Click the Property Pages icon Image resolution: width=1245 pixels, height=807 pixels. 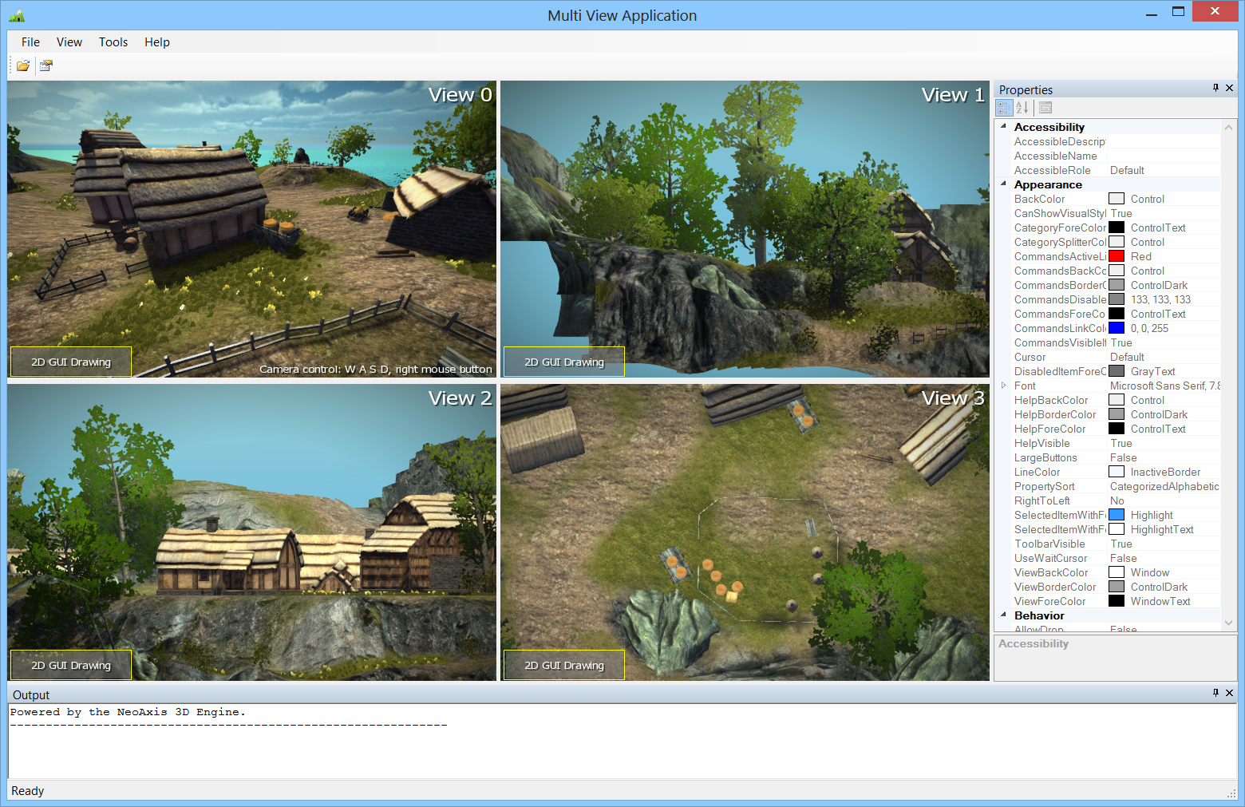(1045, 108)
